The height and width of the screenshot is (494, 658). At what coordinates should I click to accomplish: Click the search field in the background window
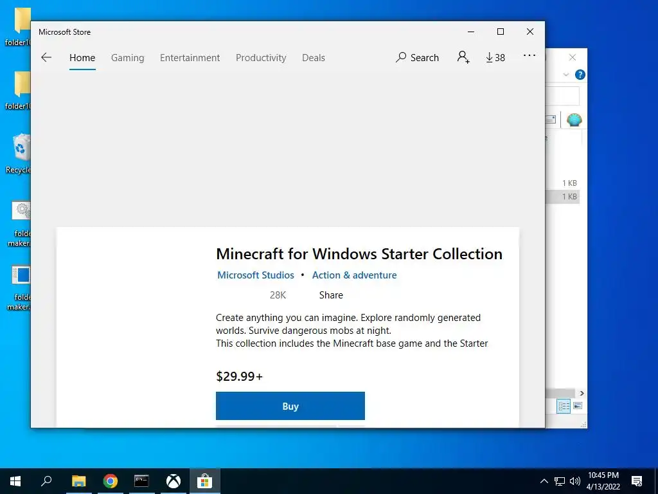pyautogui.click(x=563, y=96)
